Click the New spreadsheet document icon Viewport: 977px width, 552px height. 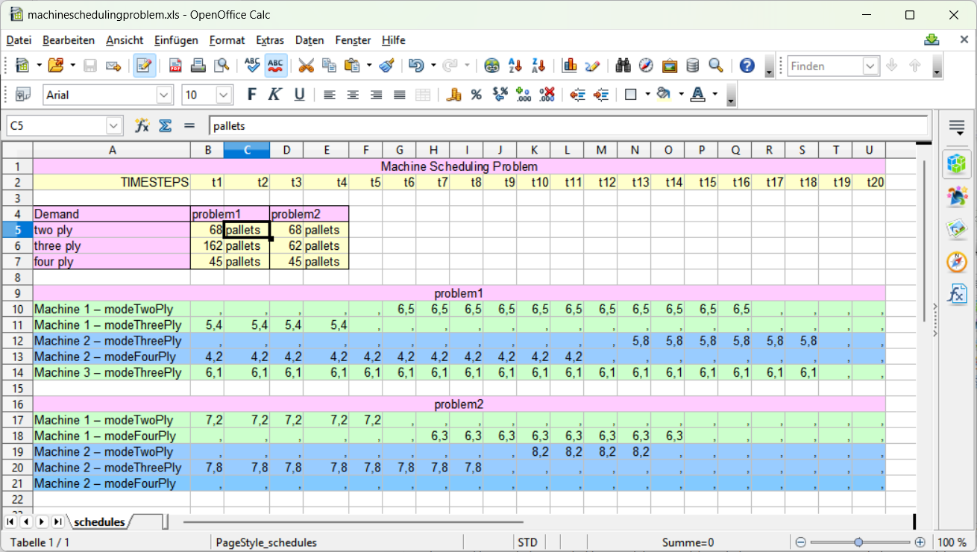point(22,66)
